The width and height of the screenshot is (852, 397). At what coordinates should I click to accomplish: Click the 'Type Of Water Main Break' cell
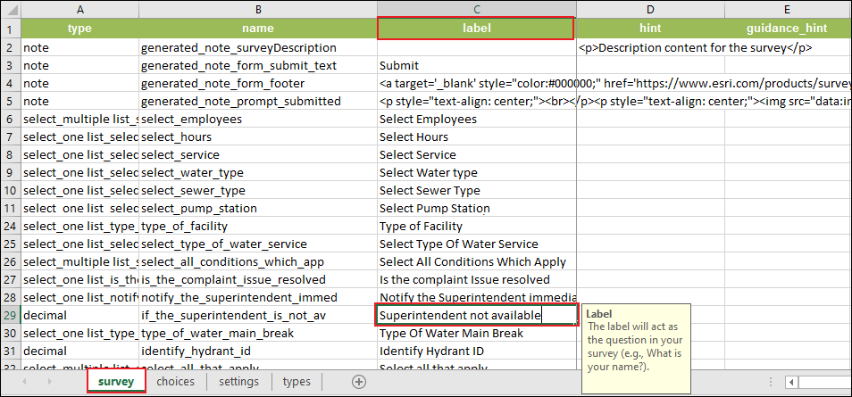point(476,333)
